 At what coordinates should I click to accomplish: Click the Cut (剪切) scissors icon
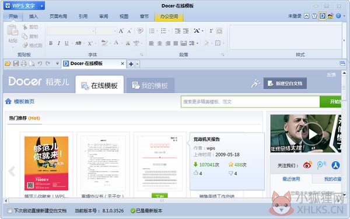pyautogui.click(x=25, y=27)
